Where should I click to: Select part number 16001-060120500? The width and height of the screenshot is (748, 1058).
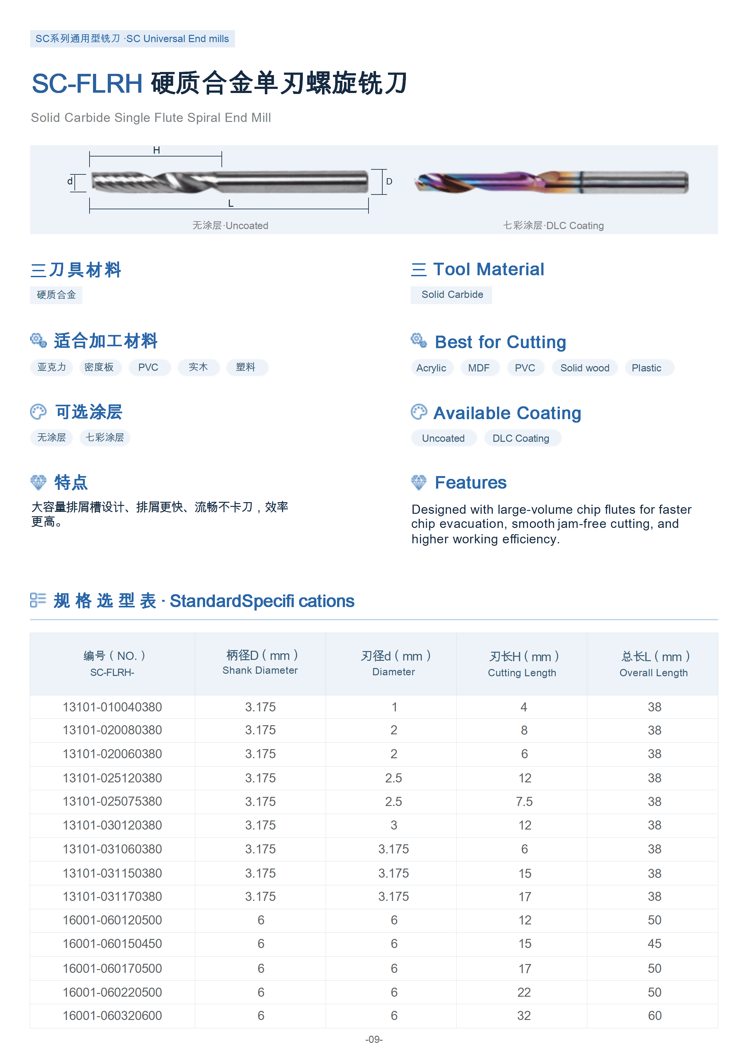(x=112, y=920)
